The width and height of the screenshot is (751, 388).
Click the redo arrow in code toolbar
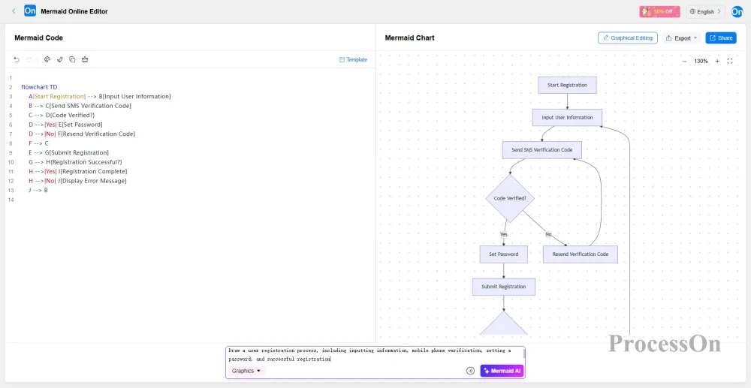click(x=30, y=59)
